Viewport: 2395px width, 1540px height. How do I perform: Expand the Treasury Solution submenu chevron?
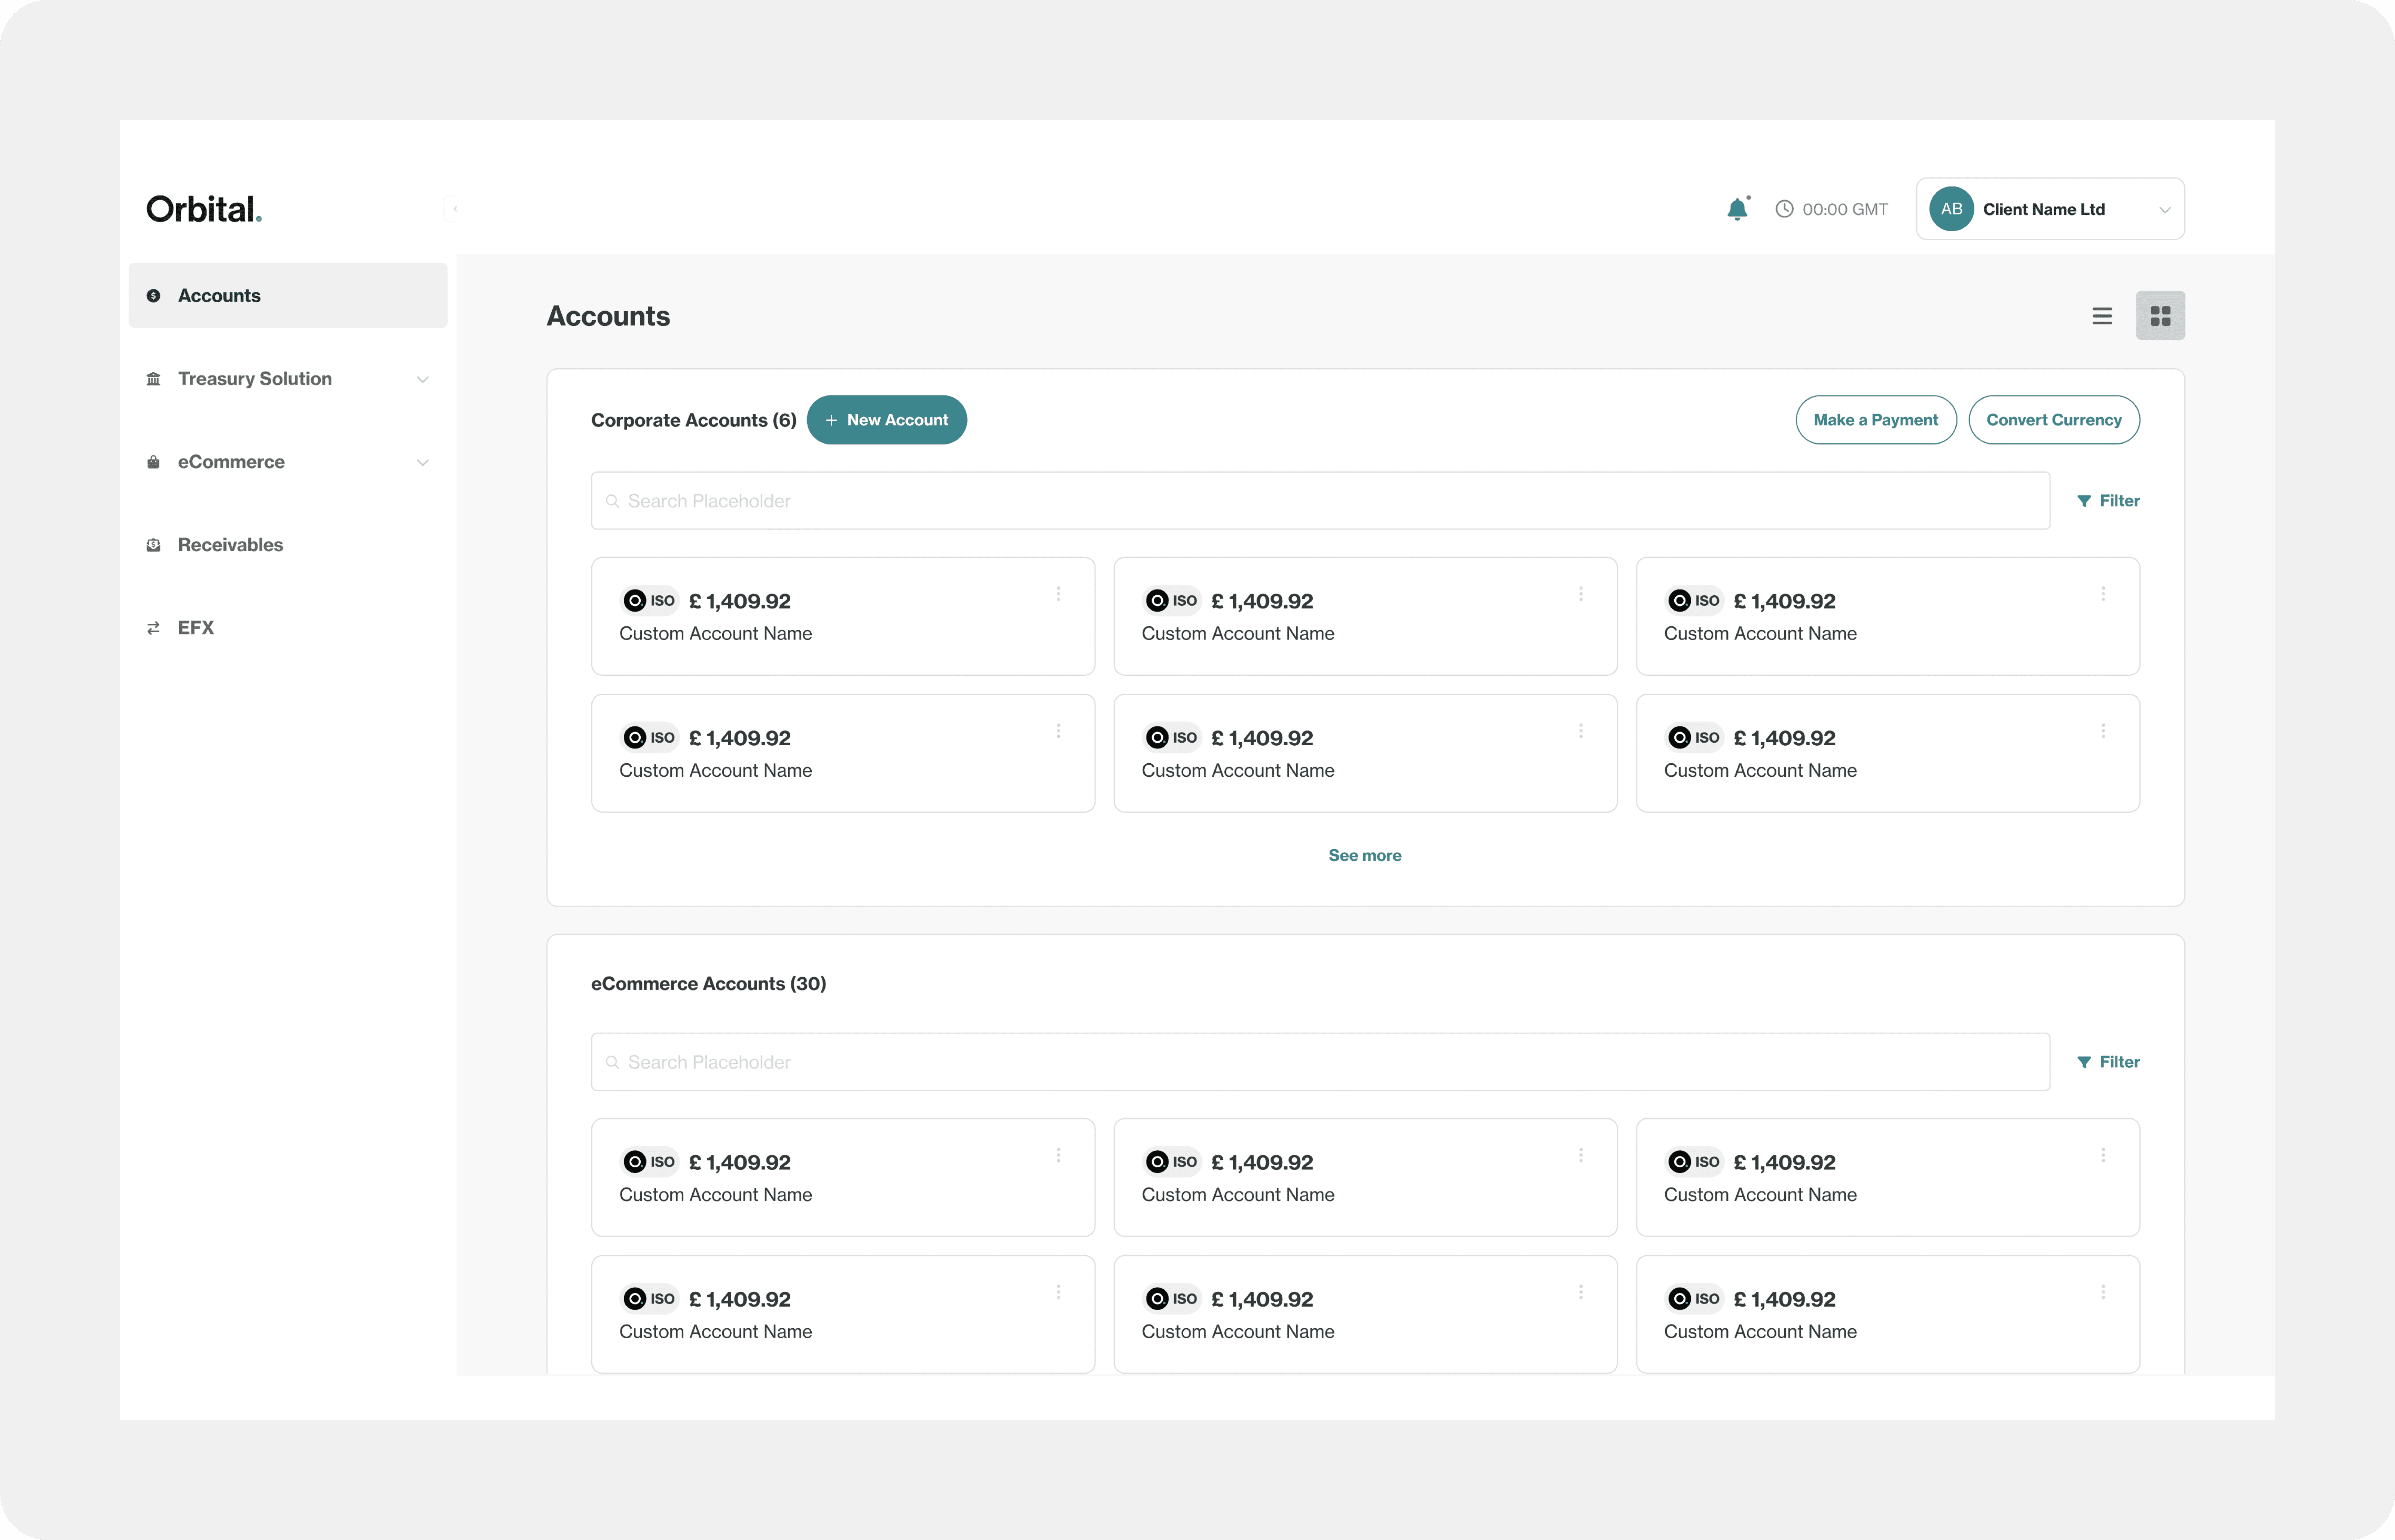point(423,379)
